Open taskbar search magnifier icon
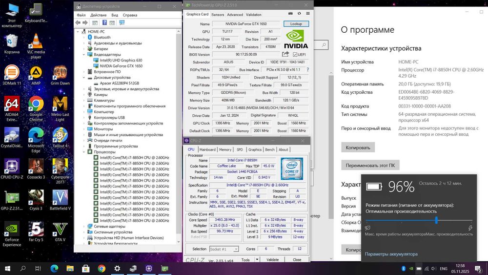Viewport: 488px width, 275px height. pyautogui.click(x=23, y=268)
